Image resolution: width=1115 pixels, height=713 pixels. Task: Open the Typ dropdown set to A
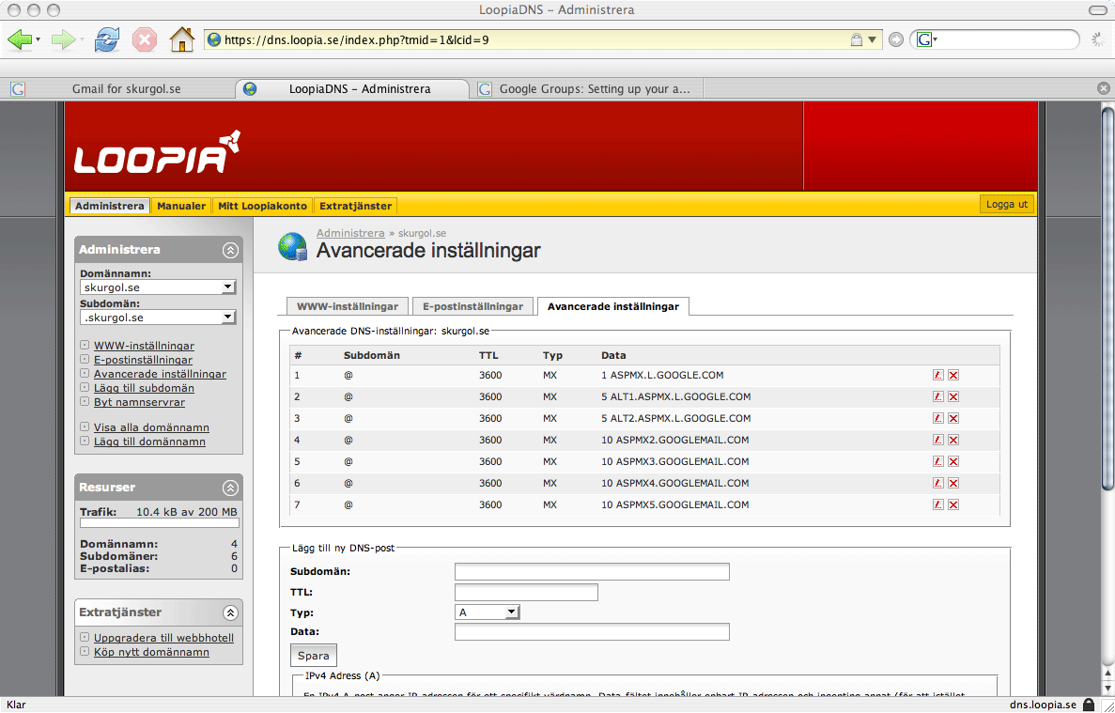(x=488, y=612)
